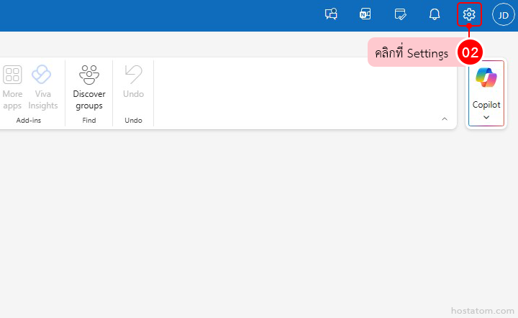Click the Undo button
518x318 pixels.
tap(134, 82)
